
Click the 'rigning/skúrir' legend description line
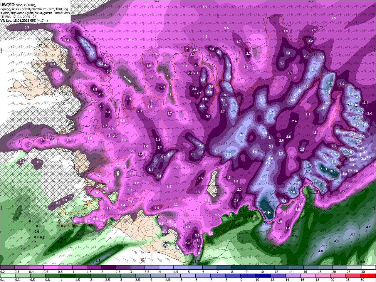[x=35, y=9]
